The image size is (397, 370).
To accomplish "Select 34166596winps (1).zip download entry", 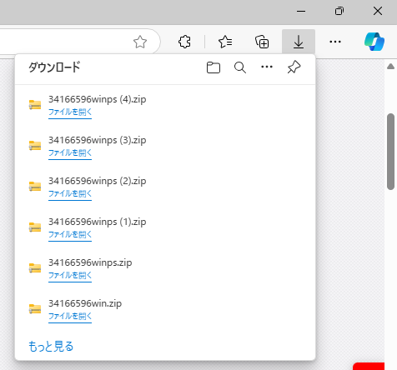I will pyautogui.click(x=165, y=227).
